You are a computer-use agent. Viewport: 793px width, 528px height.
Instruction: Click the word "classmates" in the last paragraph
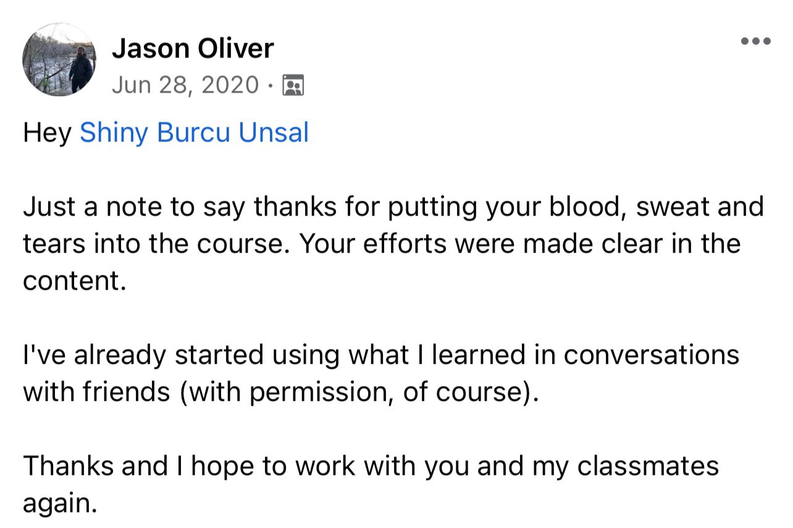coord(648,466)
